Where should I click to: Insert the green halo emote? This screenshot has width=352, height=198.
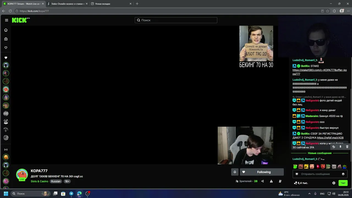[x=295, y=166]
